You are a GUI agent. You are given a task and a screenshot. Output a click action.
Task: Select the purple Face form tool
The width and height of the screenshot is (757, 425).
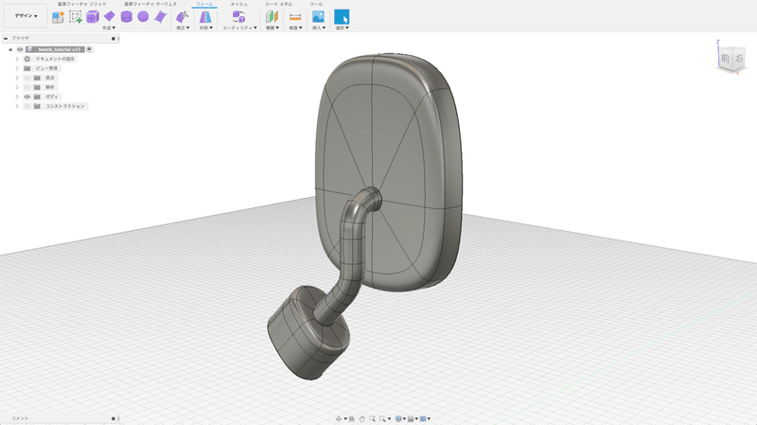tap(160, 17)
